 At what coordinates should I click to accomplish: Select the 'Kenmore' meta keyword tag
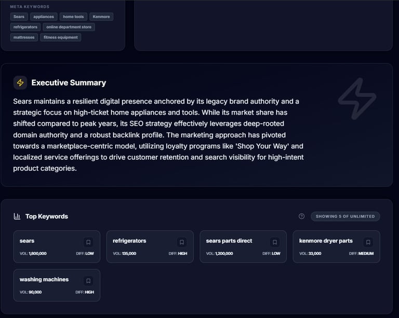[x=101, y=17]
